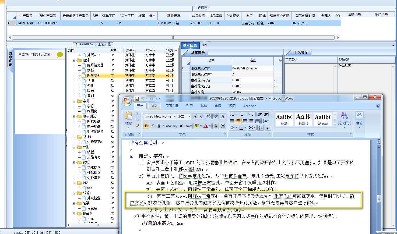Switch to BOM tab beside 基本信息
This screenshot has width=397, height=234.
click(204, 45)
